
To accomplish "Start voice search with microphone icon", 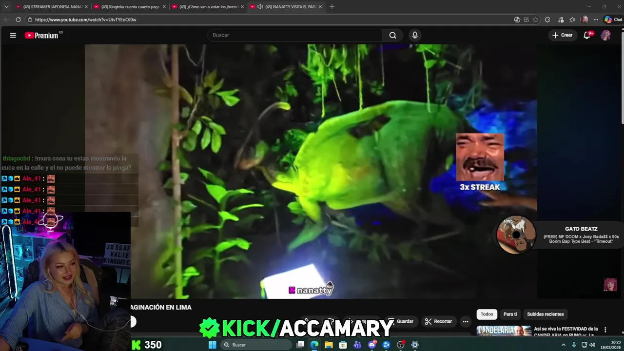I will click(415, 35).
